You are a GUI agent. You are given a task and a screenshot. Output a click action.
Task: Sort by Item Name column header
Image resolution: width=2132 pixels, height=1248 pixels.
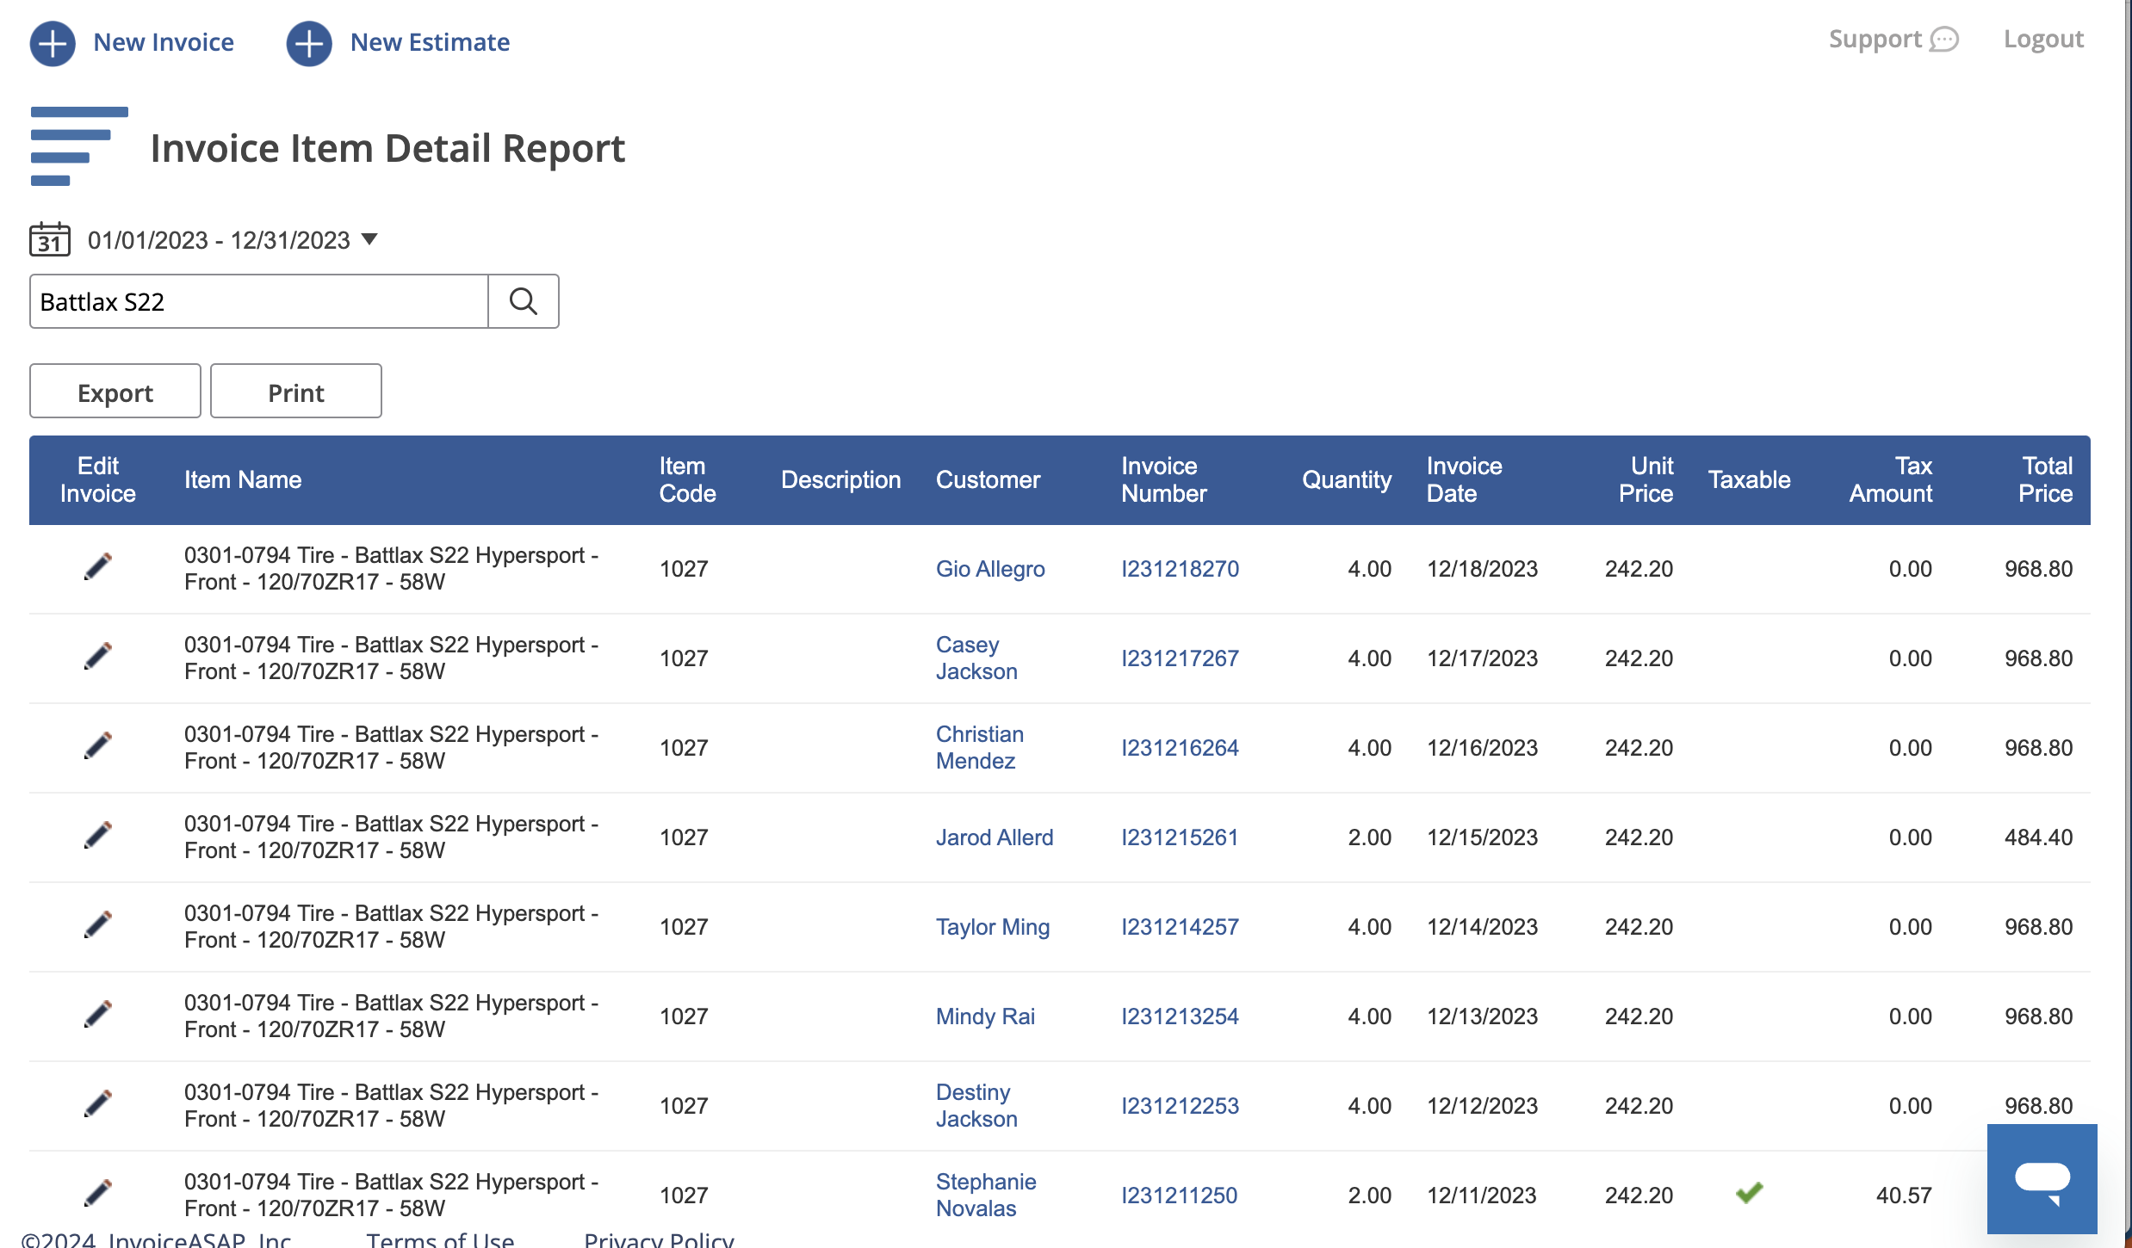pos(243,480)
